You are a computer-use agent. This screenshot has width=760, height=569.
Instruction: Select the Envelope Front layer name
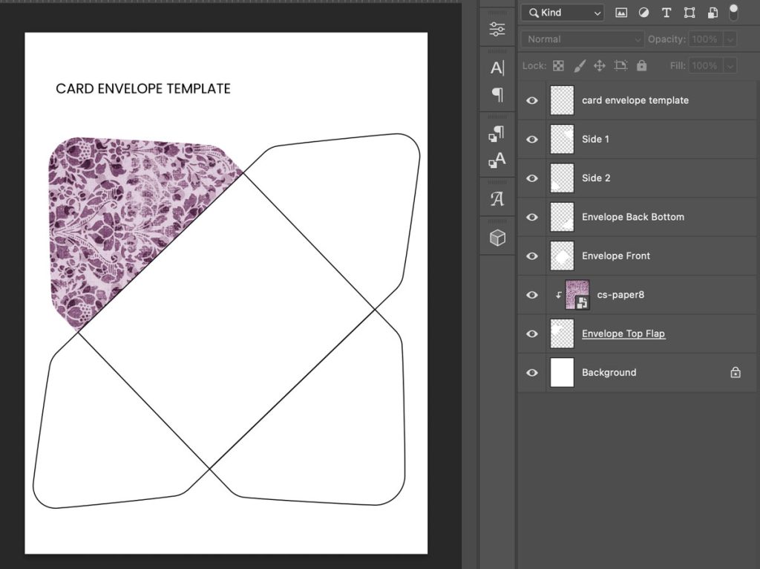point(615,256)
